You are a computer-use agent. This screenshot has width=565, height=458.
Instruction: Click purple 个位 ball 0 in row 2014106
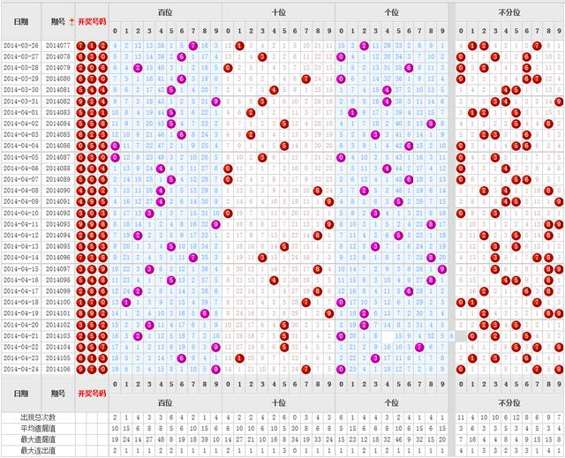[x=341, y=369]
